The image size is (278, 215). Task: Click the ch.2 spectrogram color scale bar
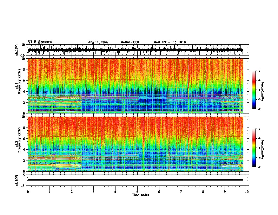tap(254, 148)
